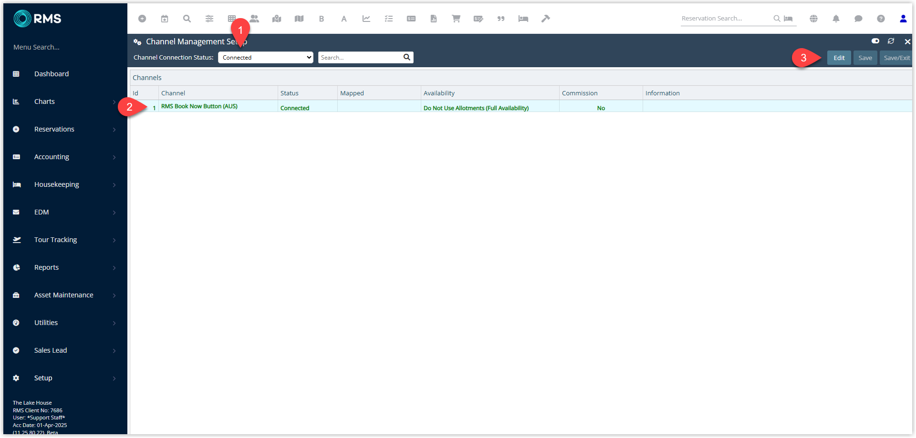Click the bed icon in main toolbar
This screenshot has width=916, height=438.
(x=523, y=19)
